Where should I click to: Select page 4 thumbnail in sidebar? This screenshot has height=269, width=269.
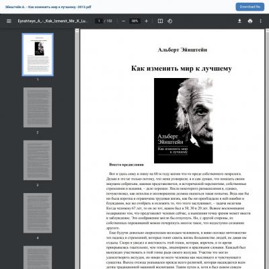(38, 213)
